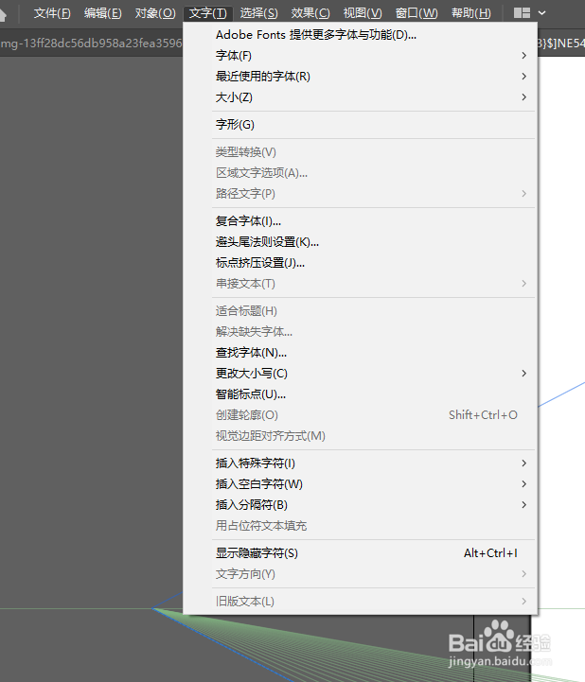Screen dimensions: 585x682
Task: Click the arrange documents layout icon
Action: [522, 13]
